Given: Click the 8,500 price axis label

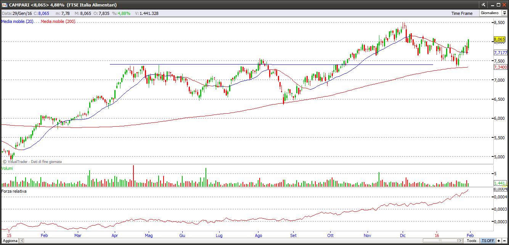Looking at the screenshot, I should point(499,23).
